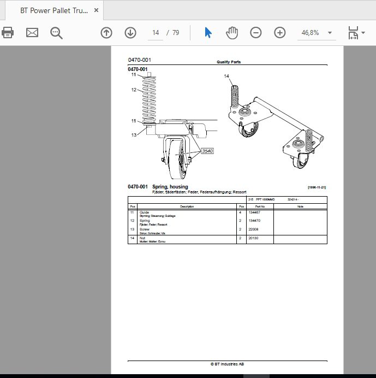Go to next page with down arrow
The width and height of the screenshot is (376, 378).
[130, 33]
